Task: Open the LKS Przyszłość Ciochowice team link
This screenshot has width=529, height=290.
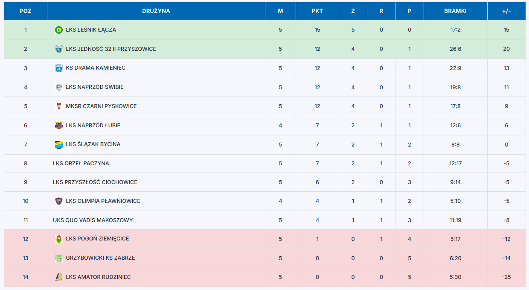Action: 95,182
